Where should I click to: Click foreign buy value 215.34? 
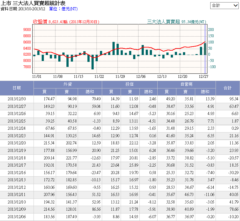(x=49, y=143)
